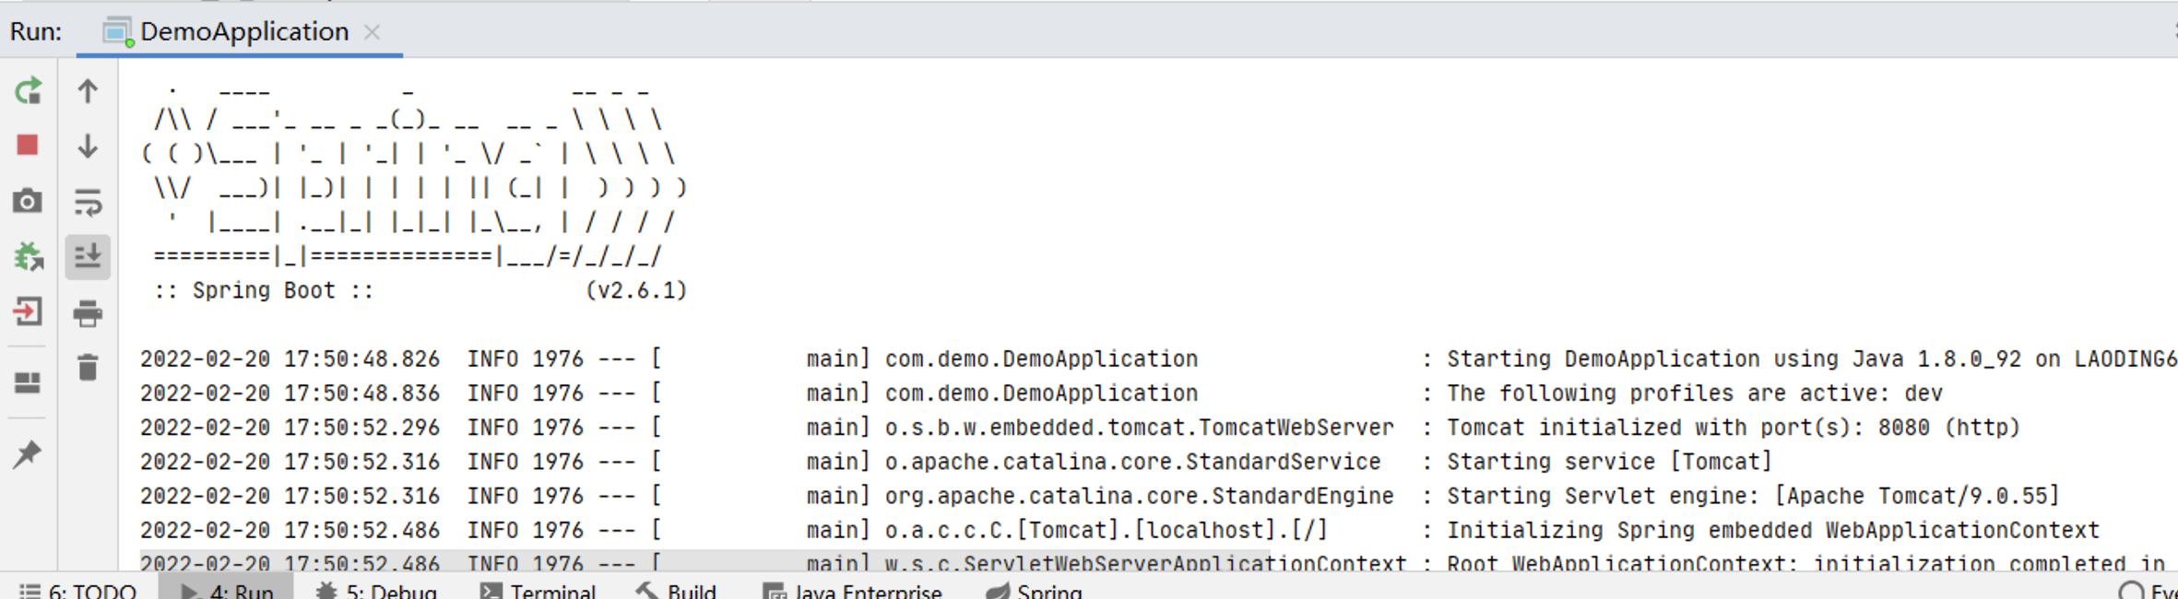Screen dimensions: 2178x599
Task: Open the Java Enterprise tool window
Action: click(x=858, y=591)
